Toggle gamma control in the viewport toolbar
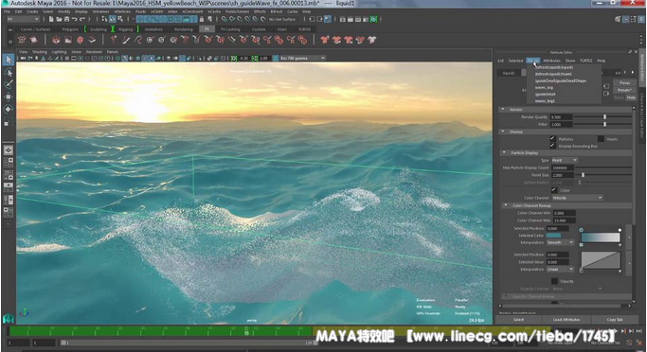The image size is (647, 352). tap(255, 58)
